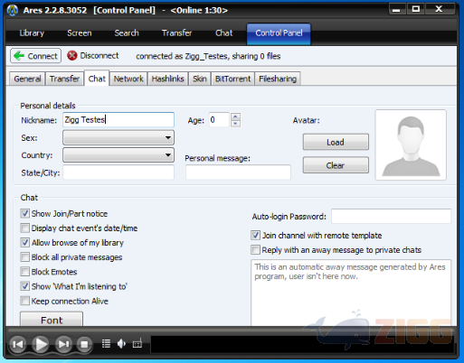Stop playback with the stop button
Viewport: 464px width, 363px height.
[x=84, y=344]
